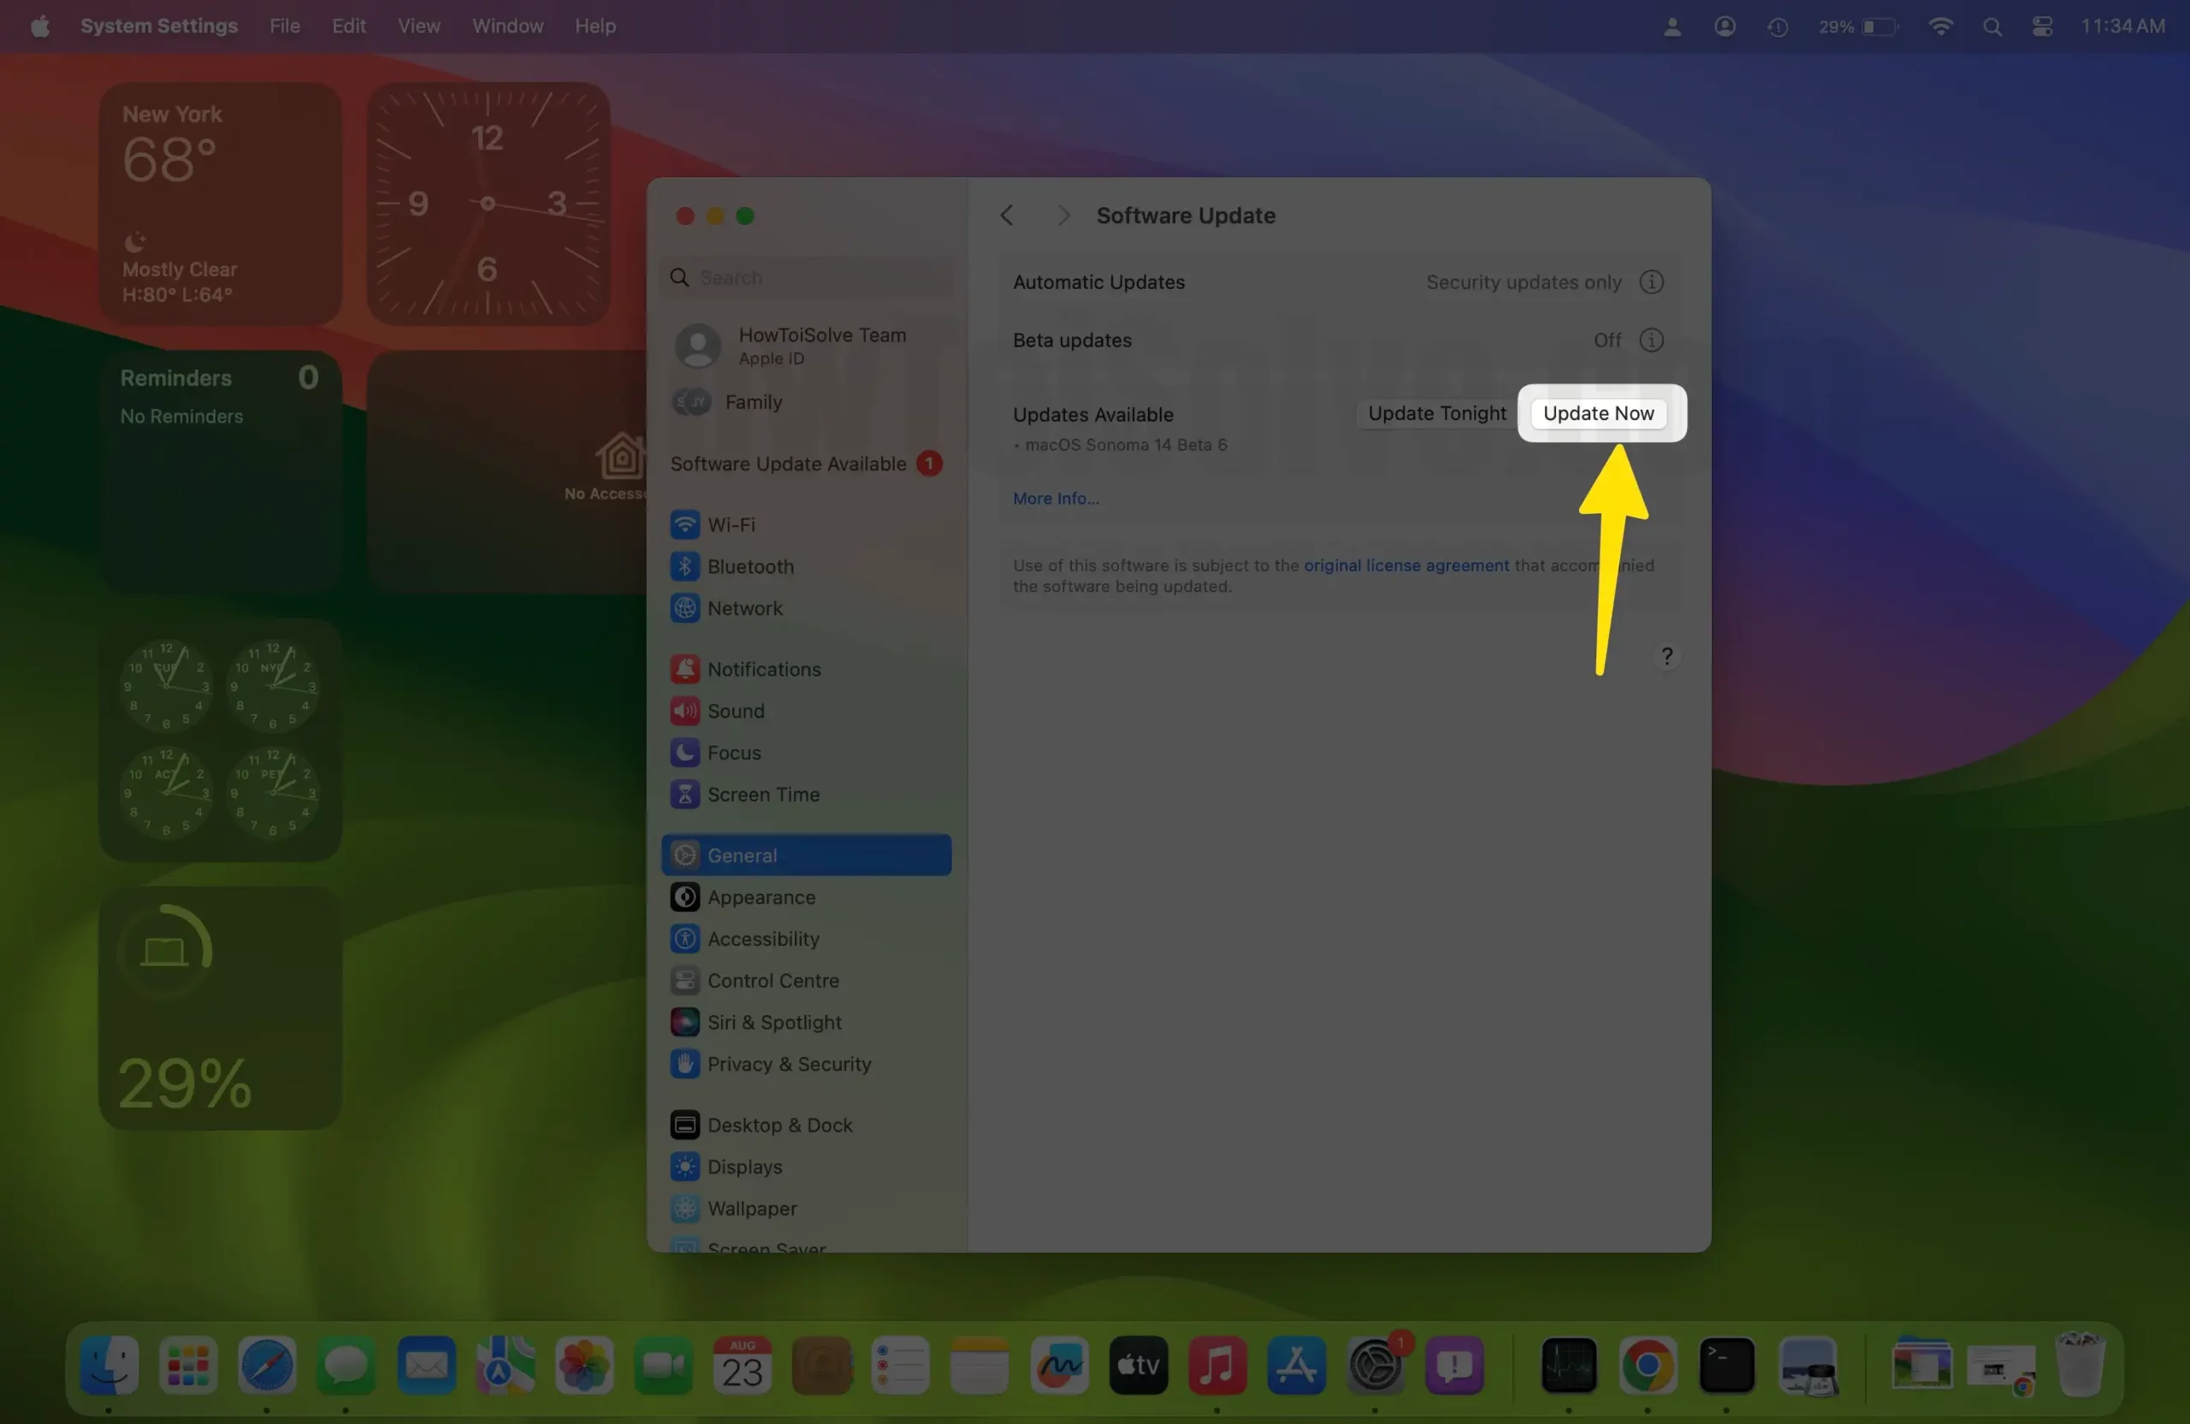Click the battery status in menu bar

click(1858, 26)
